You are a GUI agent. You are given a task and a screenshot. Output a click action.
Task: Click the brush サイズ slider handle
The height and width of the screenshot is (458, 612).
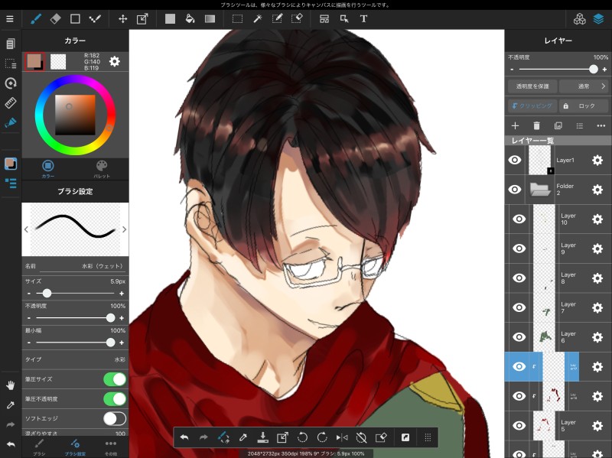coord(47,293)
